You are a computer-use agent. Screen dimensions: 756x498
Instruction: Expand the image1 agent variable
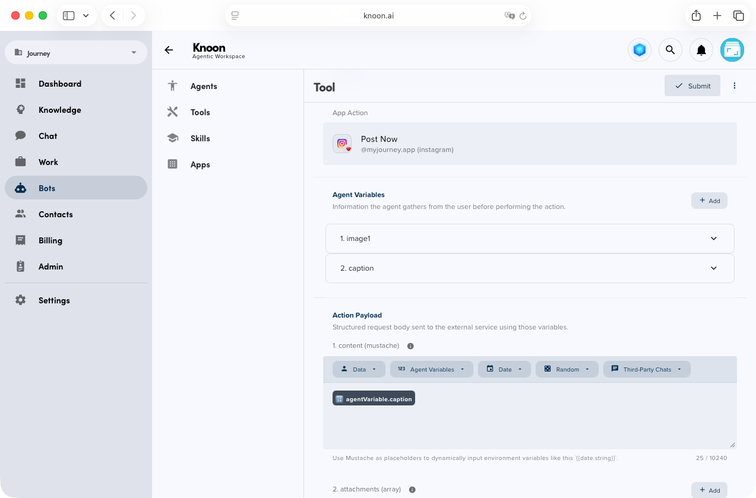(x=713, y=238)
